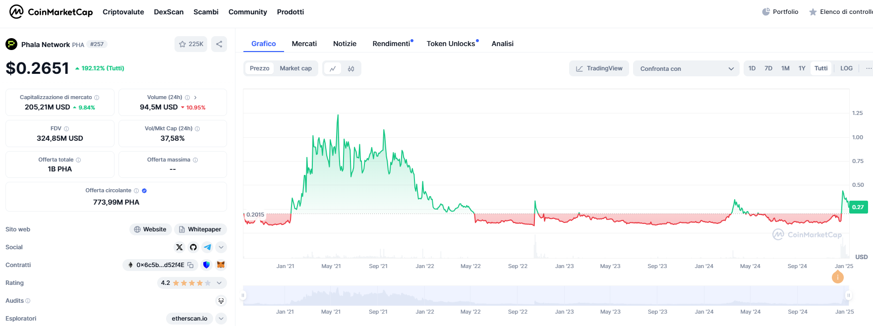Expand the Social links chevron
This screenshot has width=873, height=326.
[x=221, y=247]
